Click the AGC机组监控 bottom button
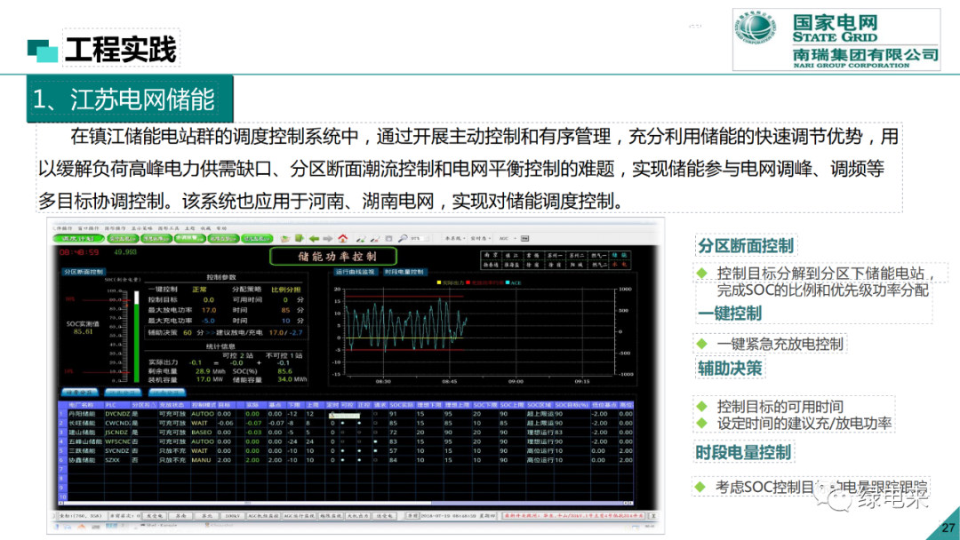960x540 pixels. click(x=262, y=515)
